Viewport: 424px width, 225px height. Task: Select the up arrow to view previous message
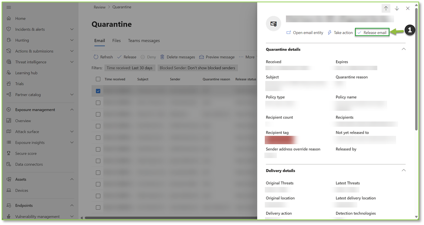(386, 8)
